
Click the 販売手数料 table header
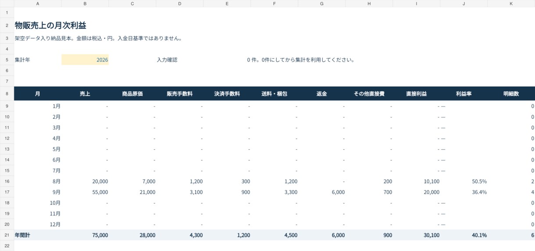pos(180,94)
